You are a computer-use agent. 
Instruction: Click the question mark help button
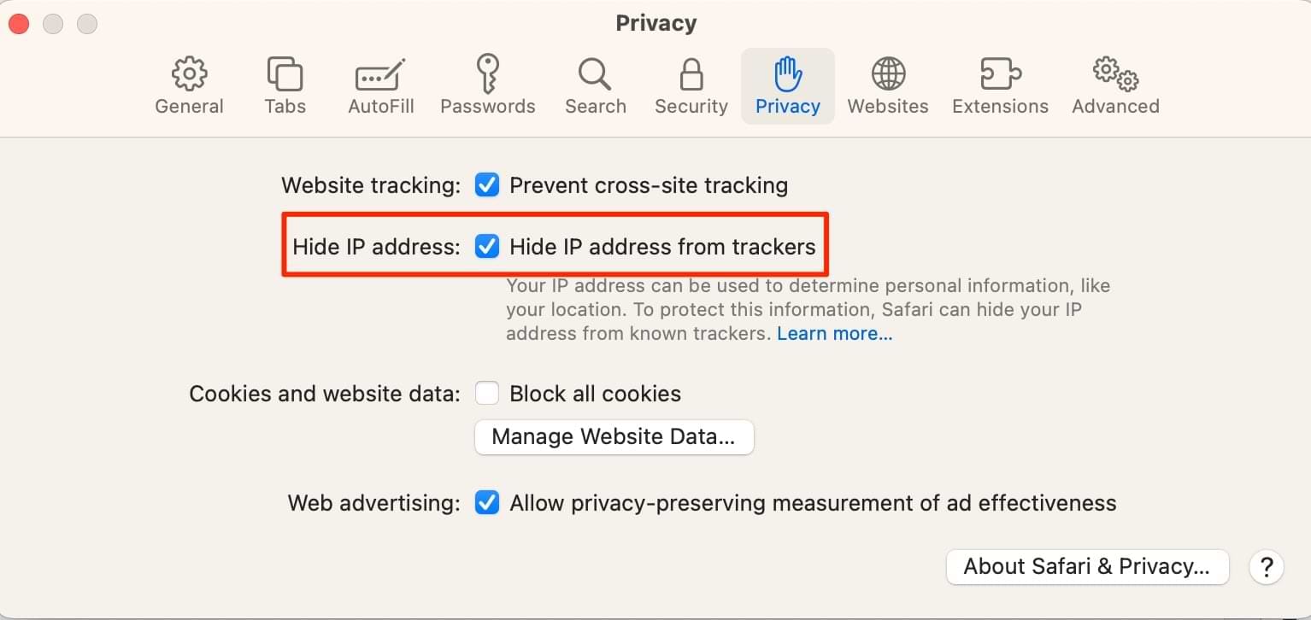[x=1267, y=567]
